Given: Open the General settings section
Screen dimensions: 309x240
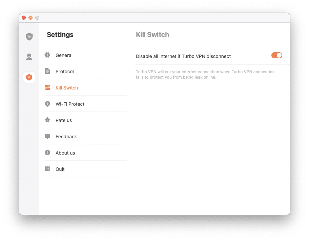Looking at the screenshot, I should tap(64, 55).
